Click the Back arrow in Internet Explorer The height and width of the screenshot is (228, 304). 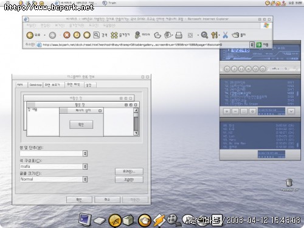[x=30, y=35]
